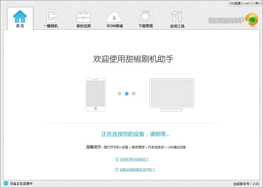
Task: Open the 下载管理 download manager icon
Action: pyautogui.click(x=145, y=16)
